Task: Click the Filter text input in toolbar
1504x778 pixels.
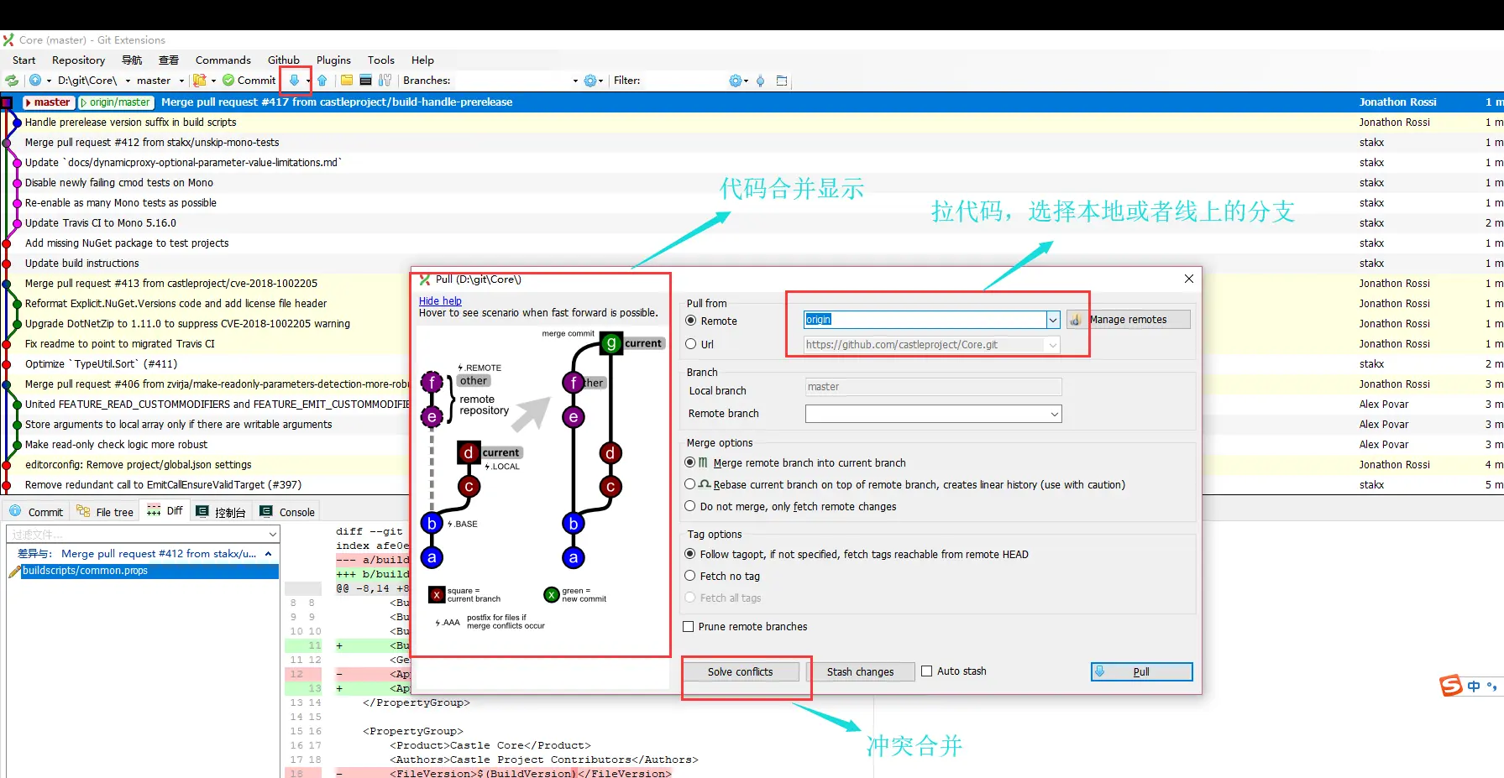Action: (684, 81)
